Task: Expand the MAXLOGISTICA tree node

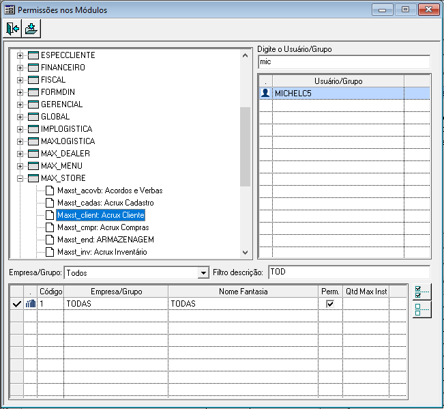Action: (20, 141)
